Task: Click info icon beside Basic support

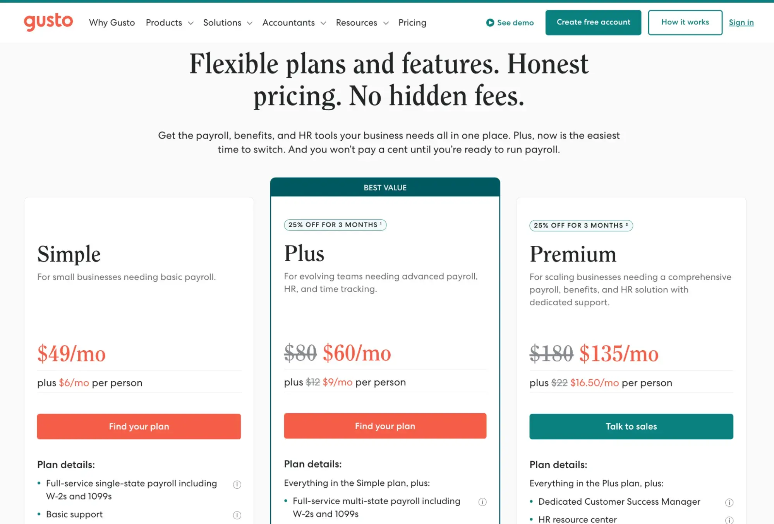Action: 237,515
